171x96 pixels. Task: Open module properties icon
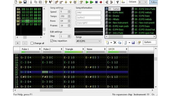tap(81, 2)
